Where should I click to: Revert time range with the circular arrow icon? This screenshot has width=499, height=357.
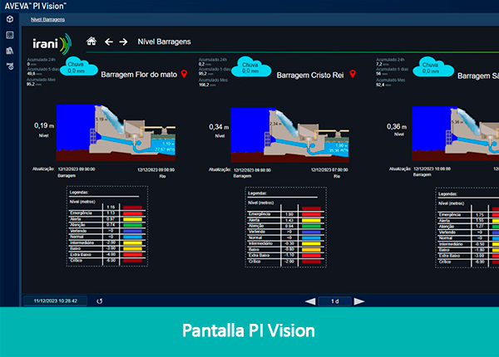click(x=100, y=301)
